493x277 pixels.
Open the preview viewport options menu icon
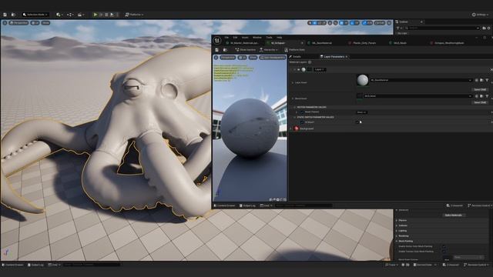[216, 58]
